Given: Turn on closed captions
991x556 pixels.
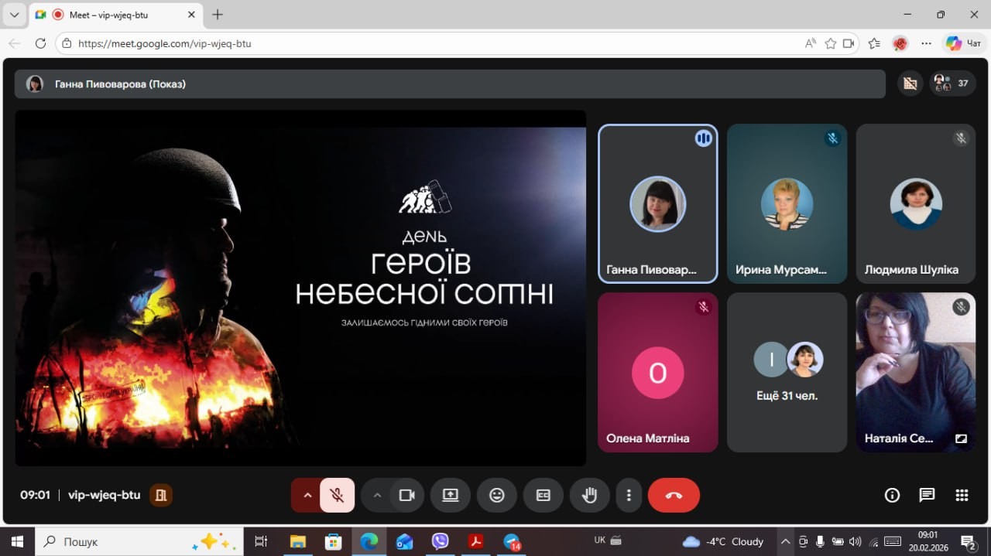Looking at the screenshot, I should 543,496.
